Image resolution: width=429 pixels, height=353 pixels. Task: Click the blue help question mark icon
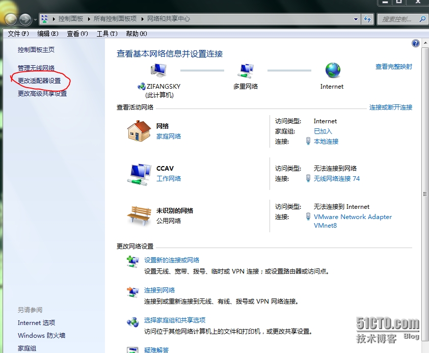416,43
